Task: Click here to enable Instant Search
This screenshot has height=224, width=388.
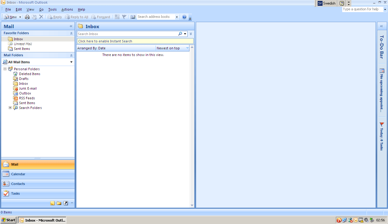Action: coord(135,41)
